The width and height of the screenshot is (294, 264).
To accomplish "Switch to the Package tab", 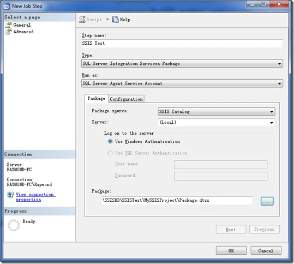I will click(97, 98).
